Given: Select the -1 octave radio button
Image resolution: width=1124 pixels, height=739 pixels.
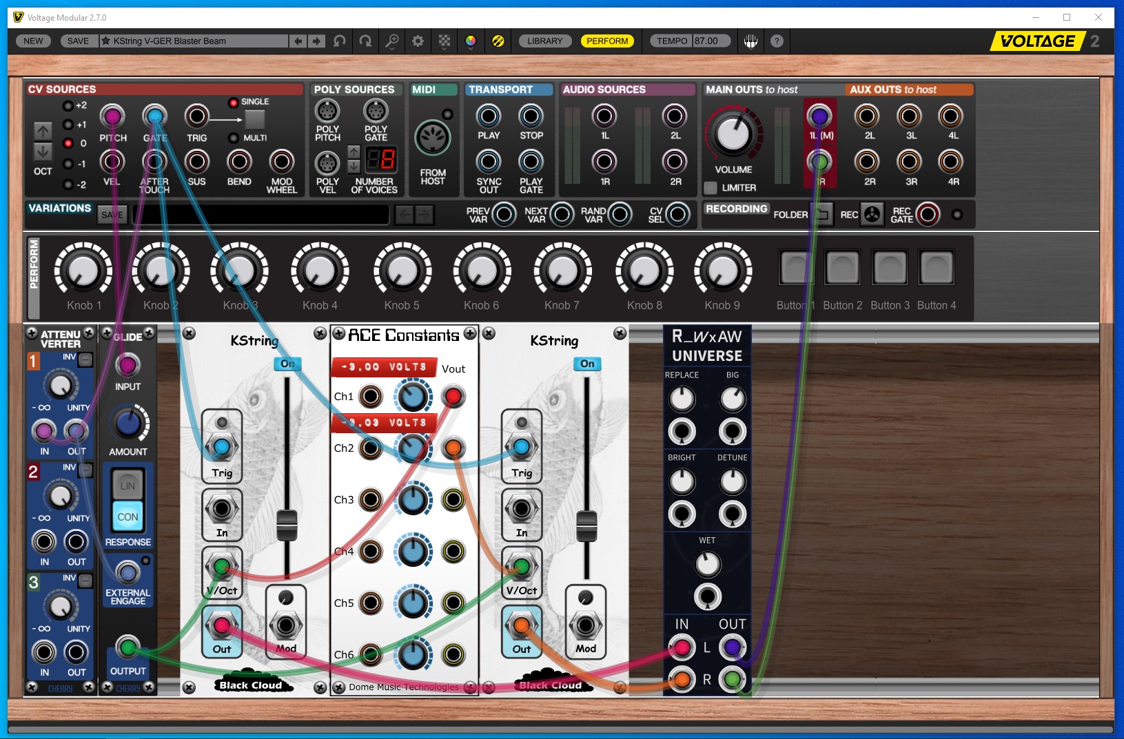Looking at the screenshot, I should point(68,164).
